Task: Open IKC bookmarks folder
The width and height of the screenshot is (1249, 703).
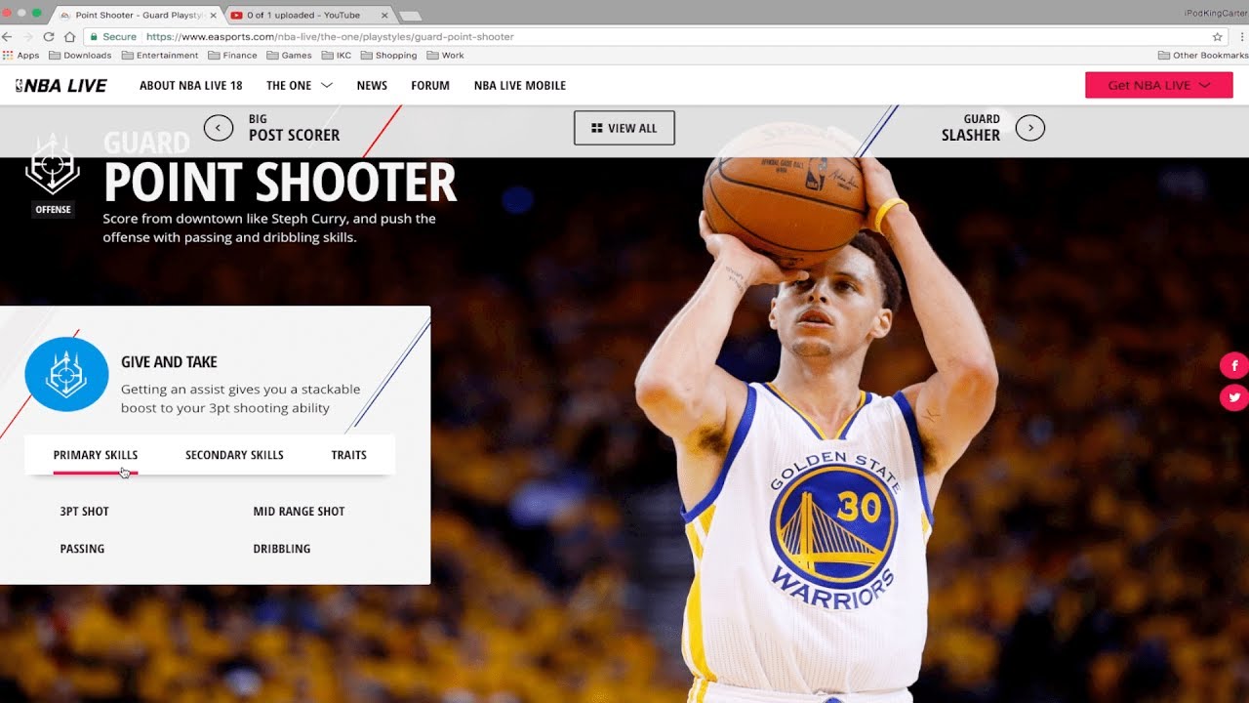Action: [x=337, y=56]
